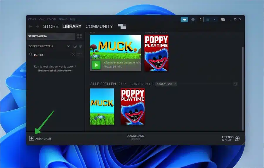
Task: Toggle the ready-to-play filter icon
Action: 80,46
